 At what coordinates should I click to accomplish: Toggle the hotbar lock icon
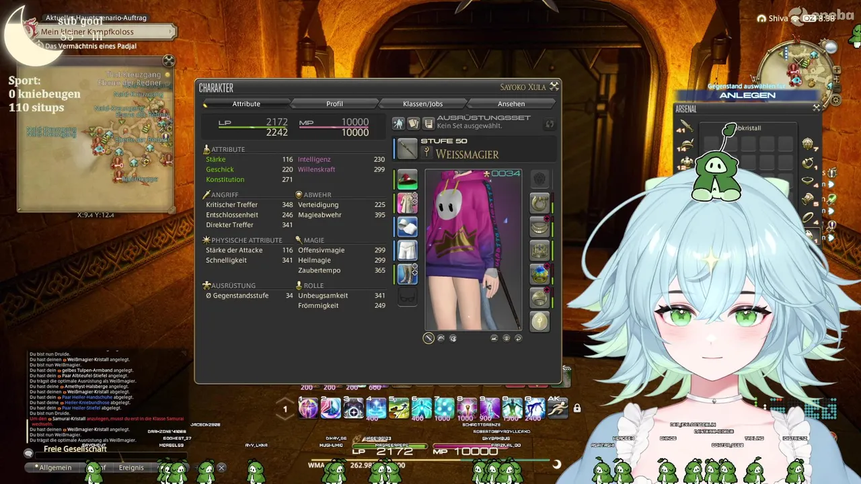[x=576, y=408]
